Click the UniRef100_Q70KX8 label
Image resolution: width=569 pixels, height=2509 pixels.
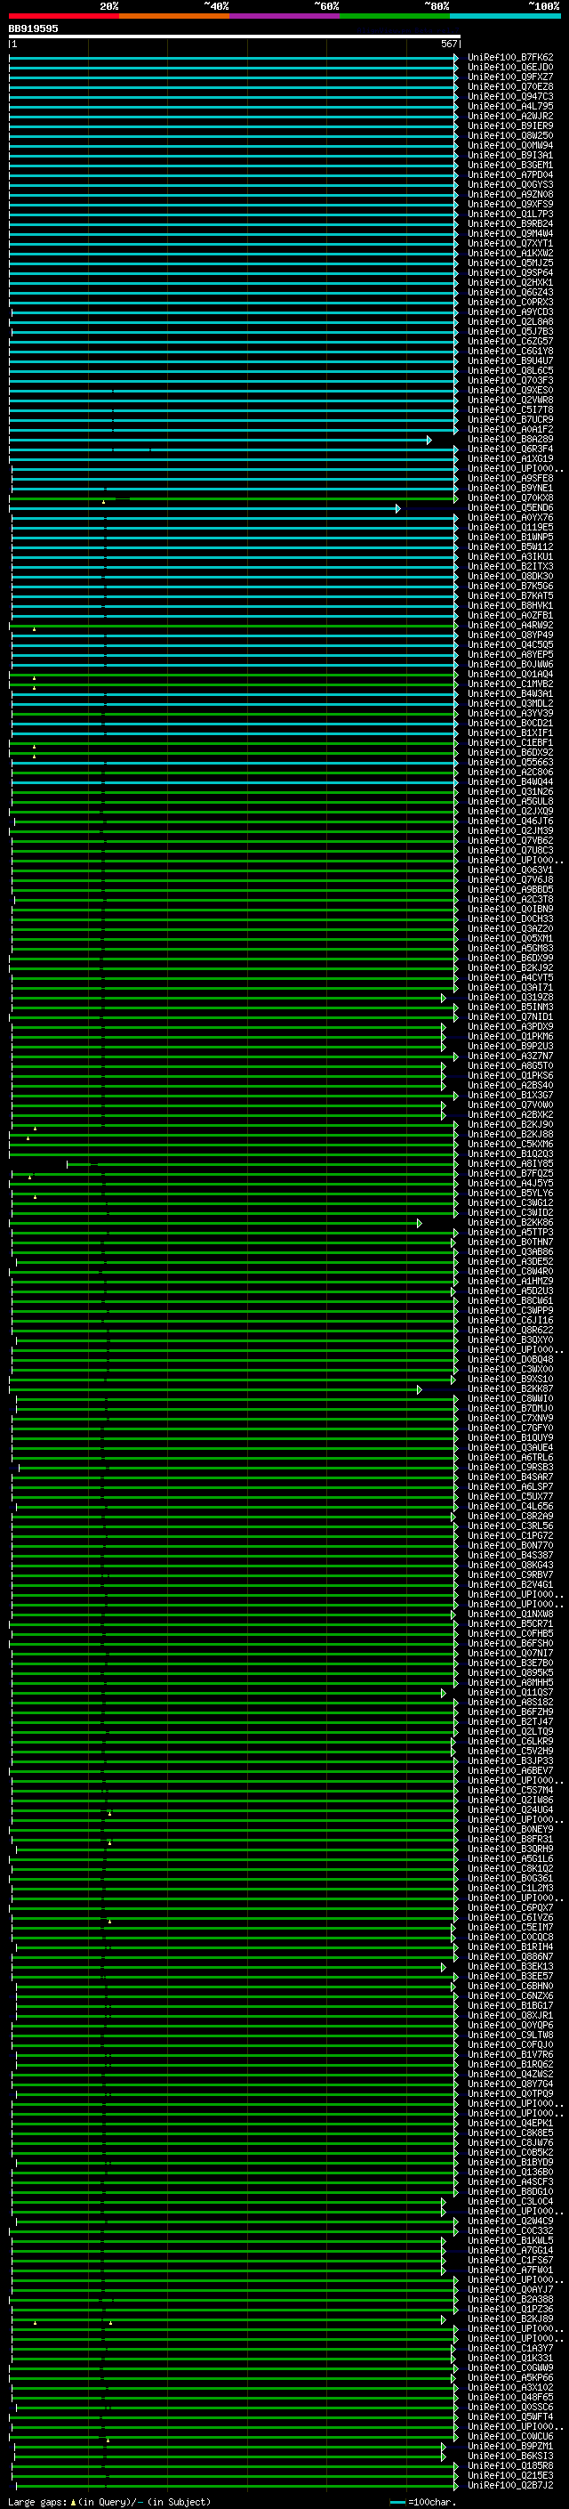click(x=509, y=498)
